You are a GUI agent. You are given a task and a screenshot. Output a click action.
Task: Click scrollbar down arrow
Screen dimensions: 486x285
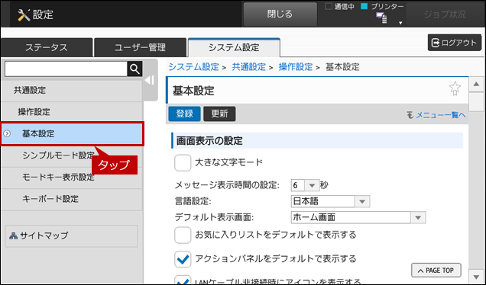476,277
